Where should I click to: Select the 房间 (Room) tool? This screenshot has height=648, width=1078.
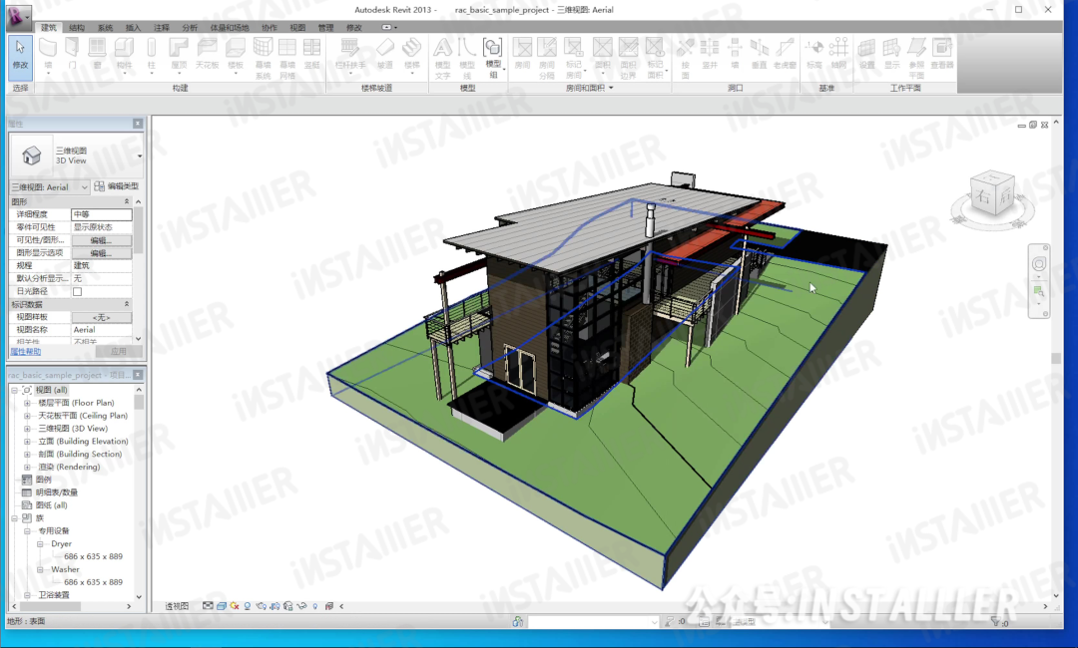point(522,54)
